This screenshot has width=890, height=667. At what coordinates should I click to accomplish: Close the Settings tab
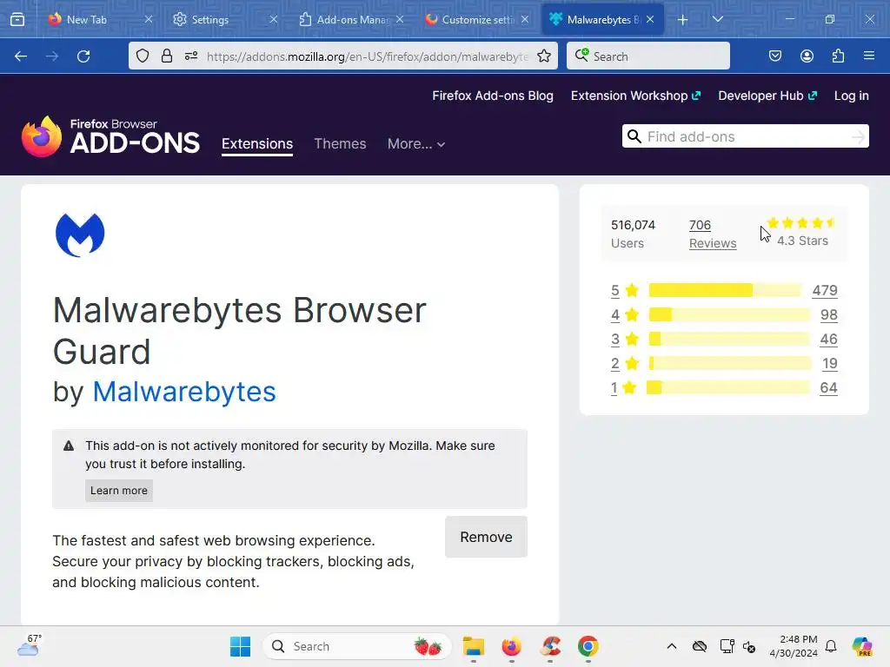274,19
